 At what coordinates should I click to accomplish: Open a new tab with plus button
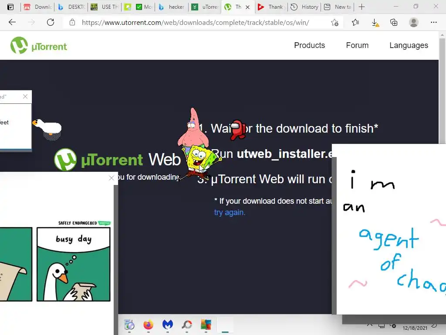pyautogui.click(x=362, y=7)
